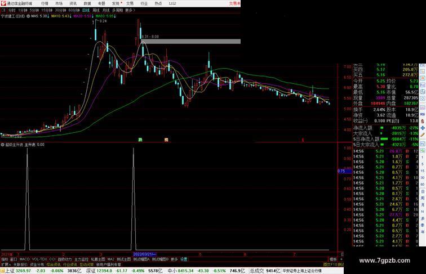Click the 净流入额 row in the quote panel
Screen dimensions: 426x274
(385, 128)
